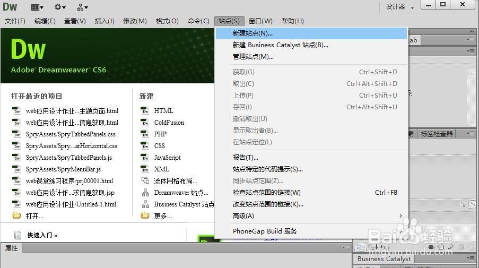Click the Dreamweaver 站点 site icon
The height and width of the screenshot is (268, 479).
pos(145,193)
